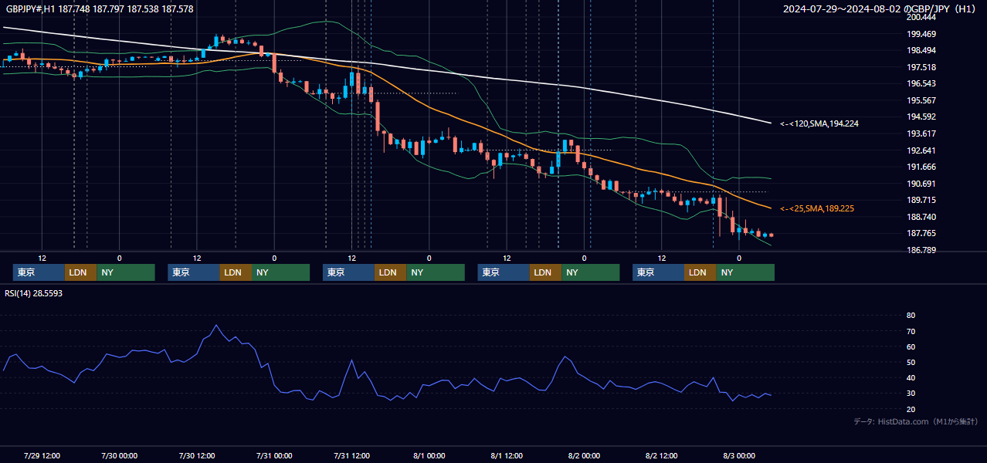Click the LDN session block for 8/2
987x463 pixels.
(700, 272)
